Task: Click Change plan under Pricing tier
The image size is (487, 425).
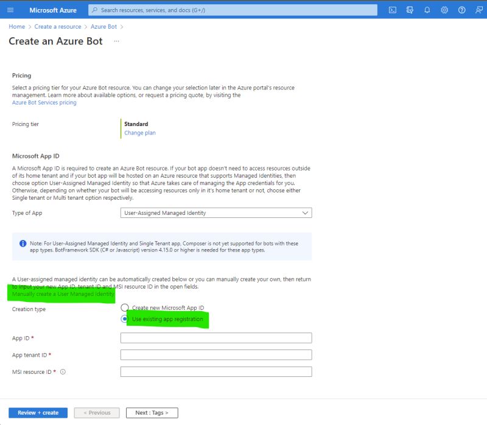Action: tap(139, 132)
